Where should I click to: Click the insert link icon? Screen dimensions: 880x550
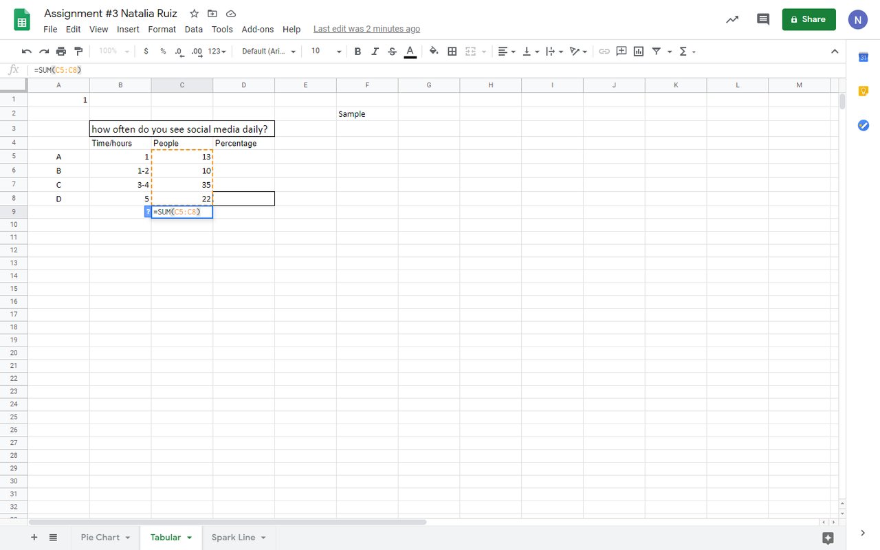pos(604,52)
